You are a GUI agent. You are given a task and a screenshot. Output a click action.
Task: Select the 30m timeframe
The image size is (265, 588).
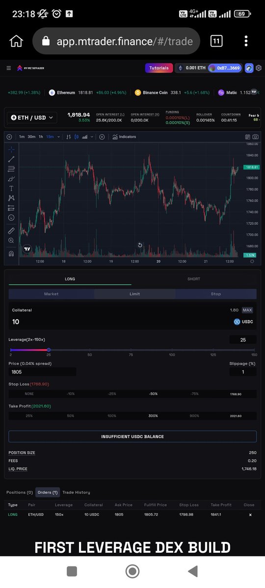tap(31, 137)
